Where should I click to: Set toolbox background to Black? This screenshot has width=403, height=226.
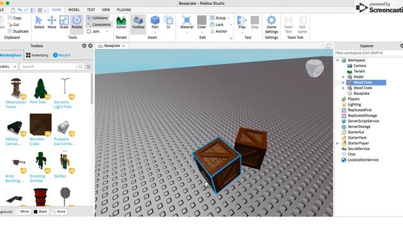click(40, 212)
